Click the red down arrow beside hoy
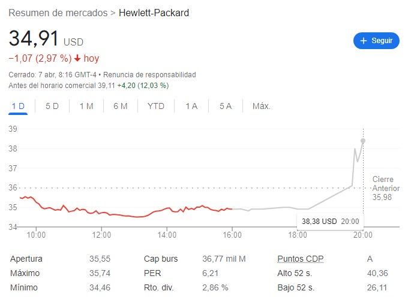Screen dimensions: 414x297 [77, 59]
